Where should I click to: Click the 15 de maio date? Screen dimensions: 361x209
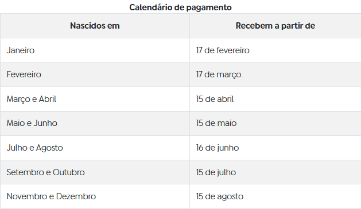pyautogui.click(x=216, y=123)
